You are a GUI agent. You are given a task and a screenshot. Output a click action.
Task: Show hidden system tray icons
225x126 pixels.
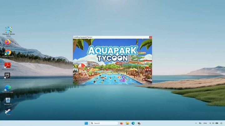pyautogui.click(x=196, y=123)
